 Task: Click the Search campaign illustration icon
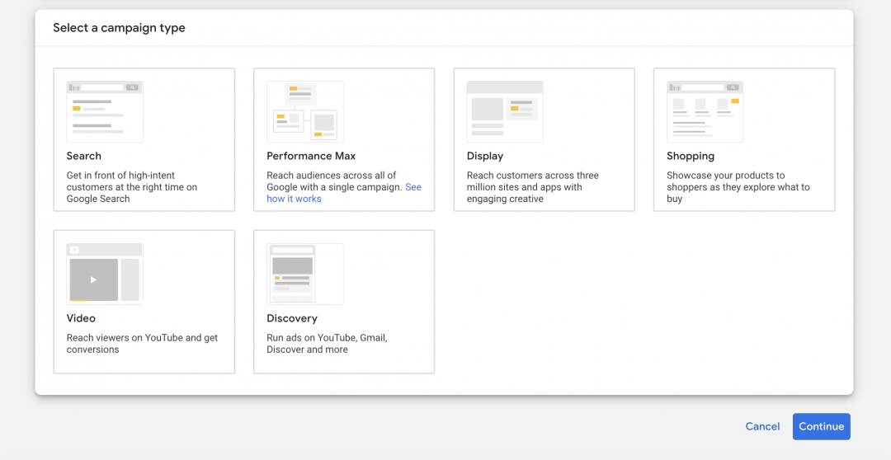(105, 111)
